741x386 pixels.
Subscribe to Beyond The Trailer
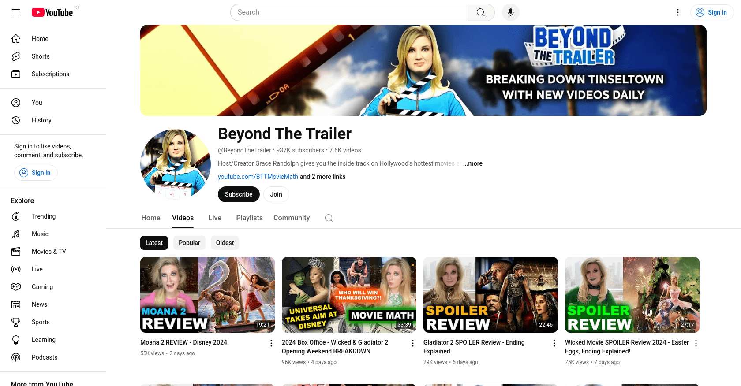pos(239,194)
